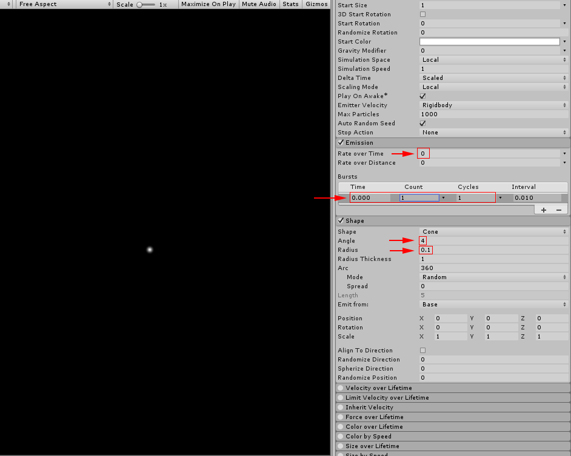The image size is (571, 456).
Task: Open the burst Count mode arrow
Action: coord(443,197)
